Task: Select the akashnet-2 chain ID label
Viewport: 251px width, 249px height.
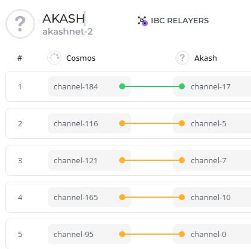Action: pos(67,32)
